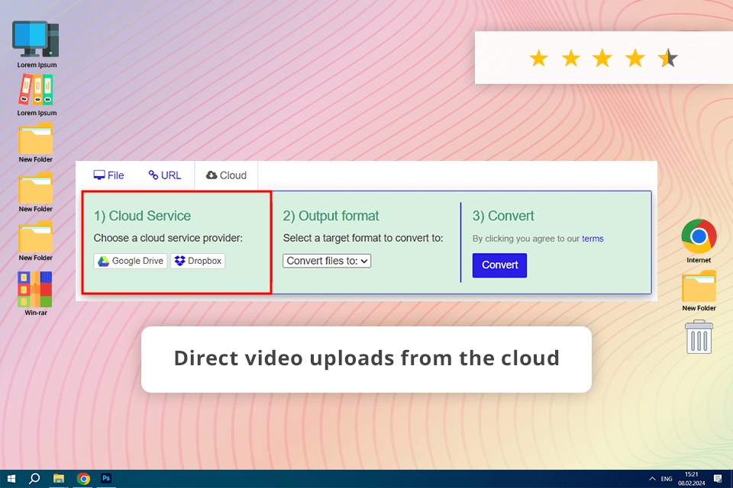
Task: Click the third rating star
Action: 602,59
